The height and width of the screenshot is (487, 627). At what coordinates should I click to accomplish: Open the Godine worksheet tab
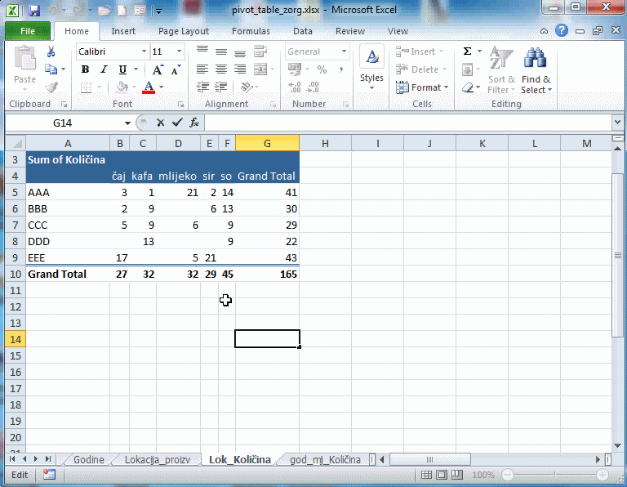tap(88, 460)
